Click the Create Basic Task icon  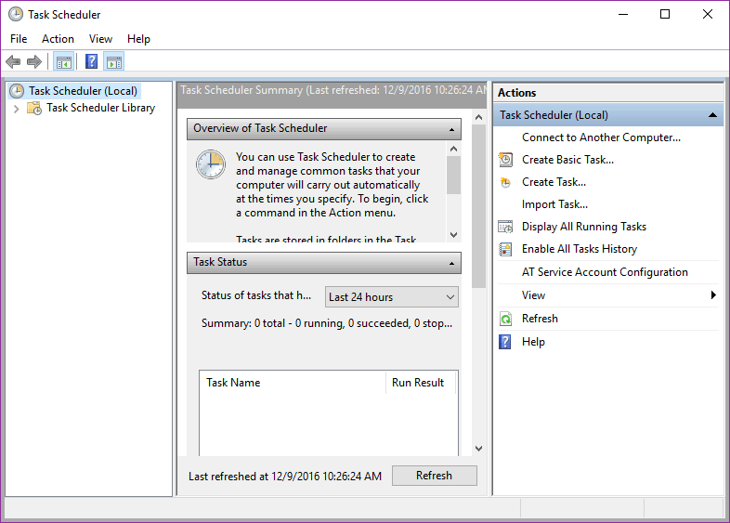coord(505,160)
